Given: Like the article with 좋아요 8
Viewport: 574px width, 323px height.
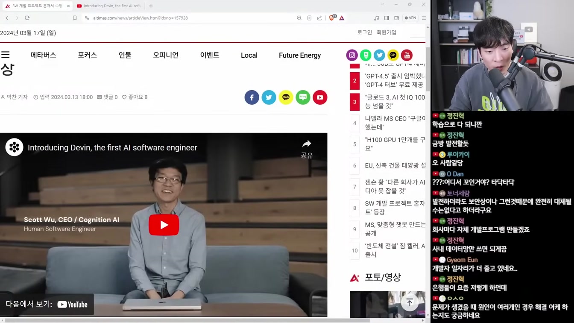Looking at the screenshot, I should click(x=135, y=97).
